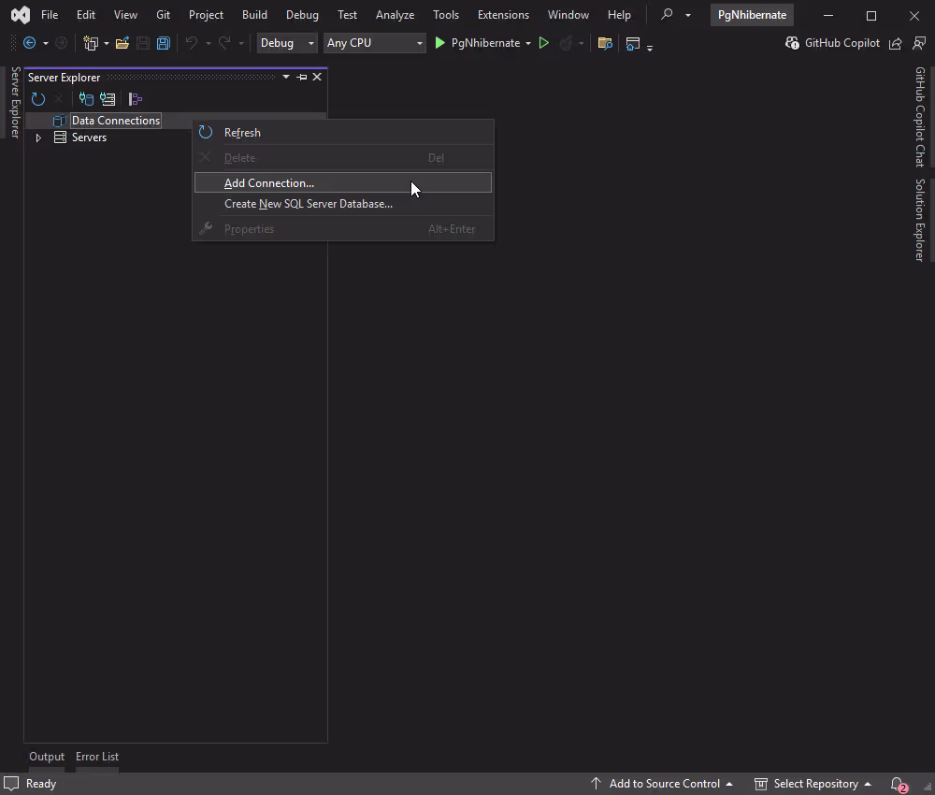Switch to the Error List tab

97,757
